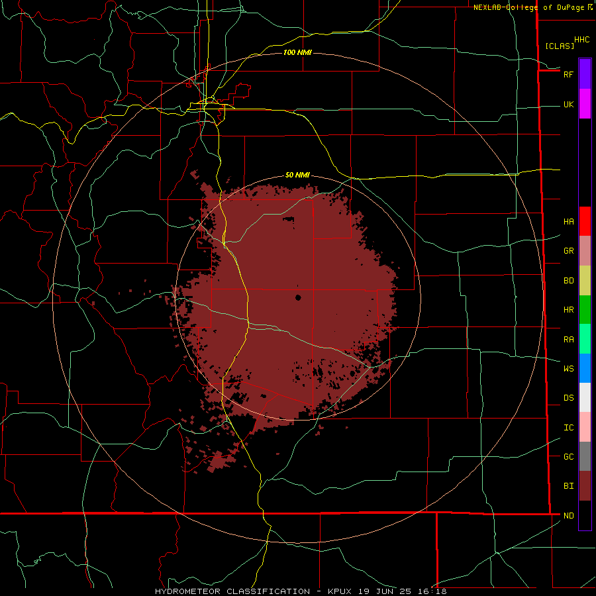
Task: Click the HYDROMETEOR CLASSIFICATION title text
Action: point(232,591)
